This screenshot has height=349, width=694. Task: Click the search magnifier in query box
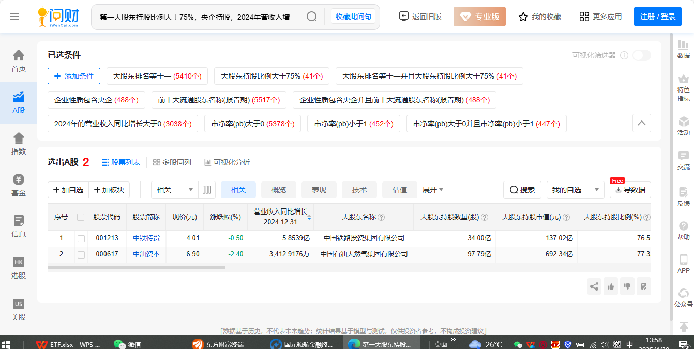[311, 17]
